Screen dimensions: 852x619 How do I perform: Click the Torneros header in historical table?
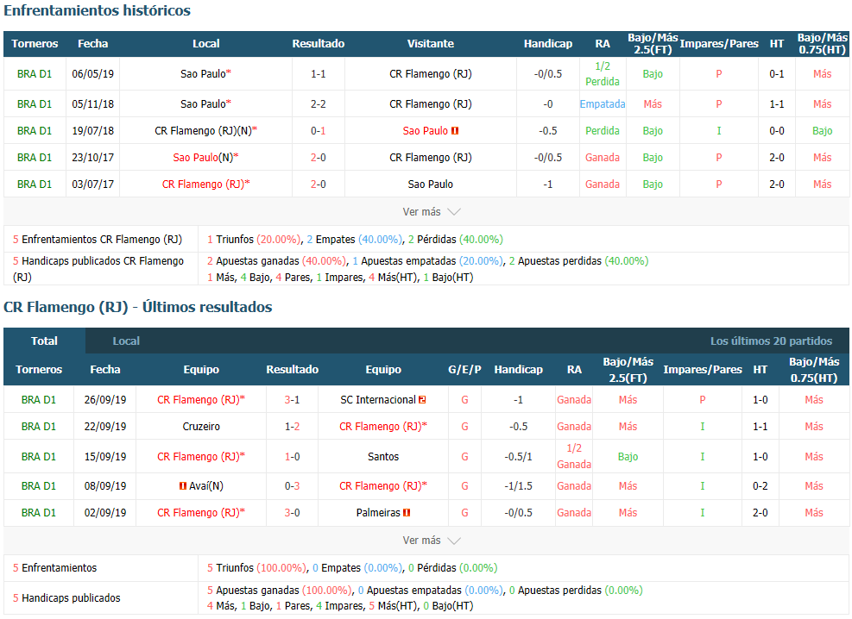(x=35, y=44)
